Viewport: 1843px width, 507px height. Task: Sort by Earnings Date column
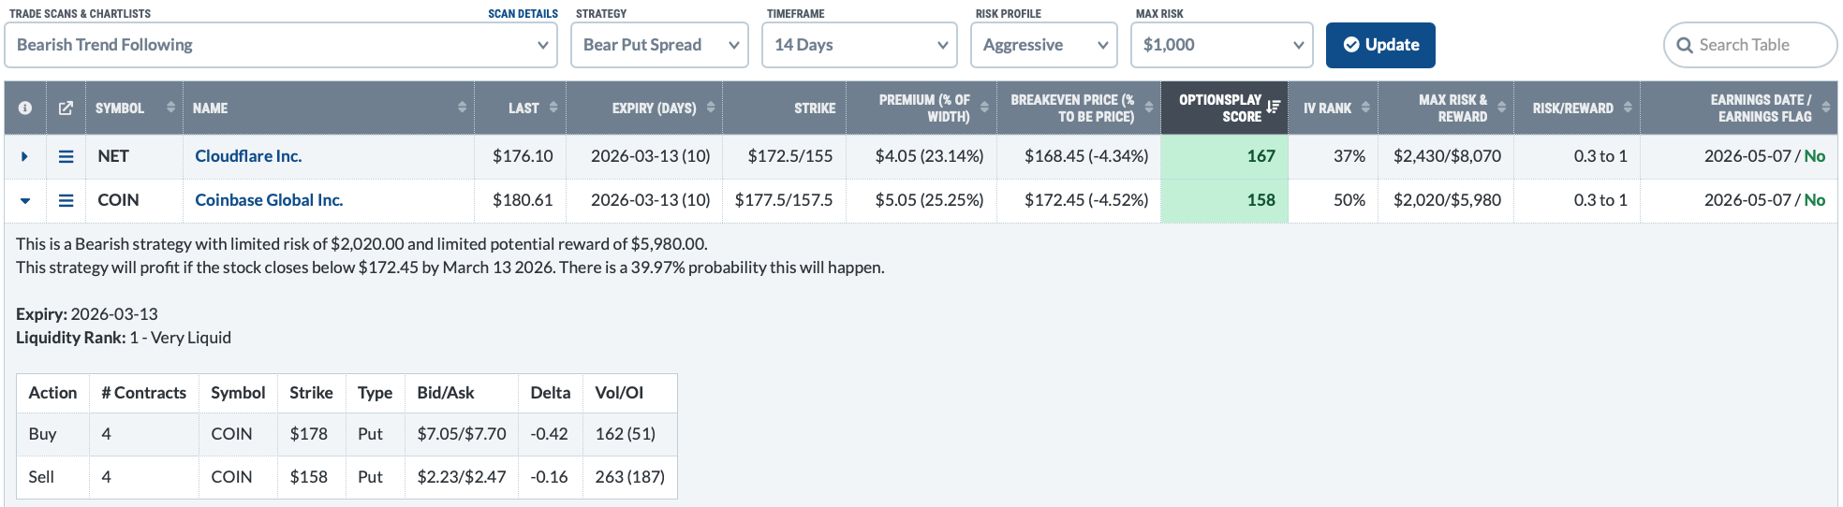coord(1826,108)
